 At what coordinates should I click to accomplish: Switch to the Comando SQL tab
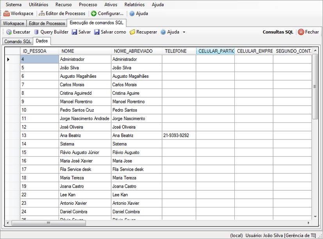pyautogui.click(x=18, y=41)
